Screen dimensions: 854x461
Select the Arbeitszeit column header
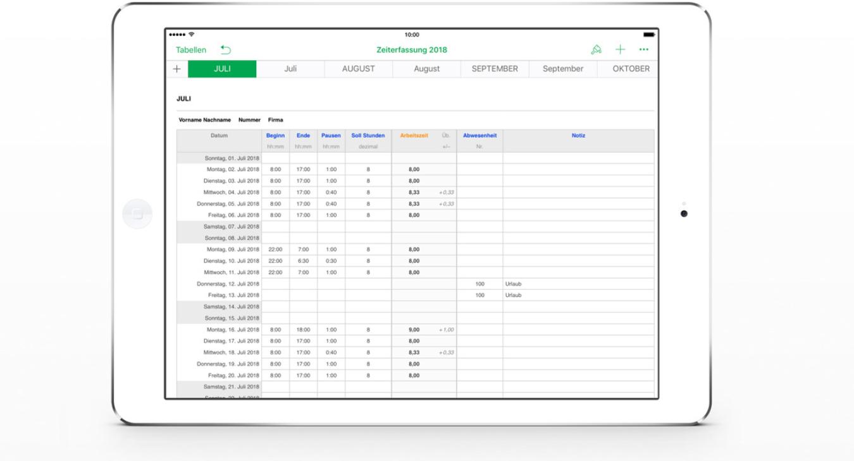(x=414, y=135)
